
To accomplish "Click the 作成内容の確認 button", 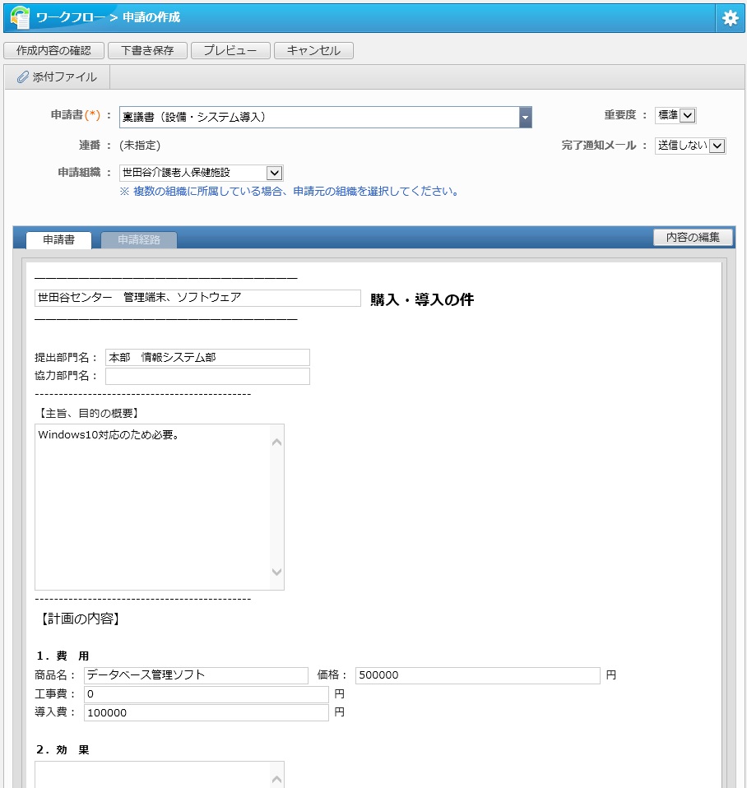I will click(x=53, y=50).
